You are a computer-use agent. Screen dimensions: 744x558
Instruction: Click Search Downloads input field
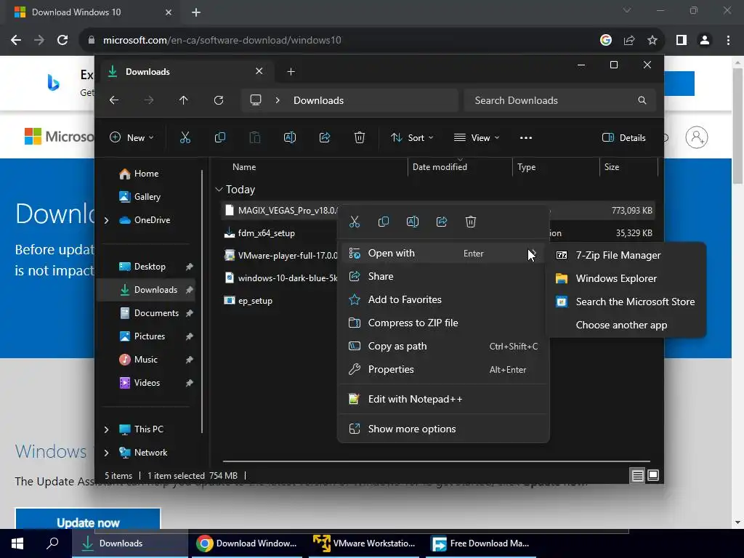[x=560, y=100]
